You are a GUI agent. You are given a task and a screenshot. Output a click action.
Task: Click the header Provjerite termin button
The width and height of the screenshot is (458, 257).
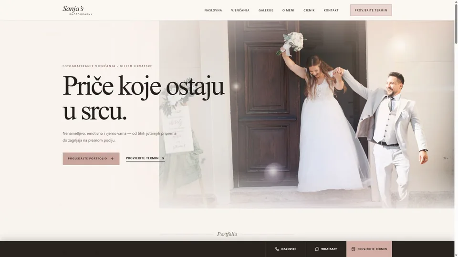[x=371, y=10]
